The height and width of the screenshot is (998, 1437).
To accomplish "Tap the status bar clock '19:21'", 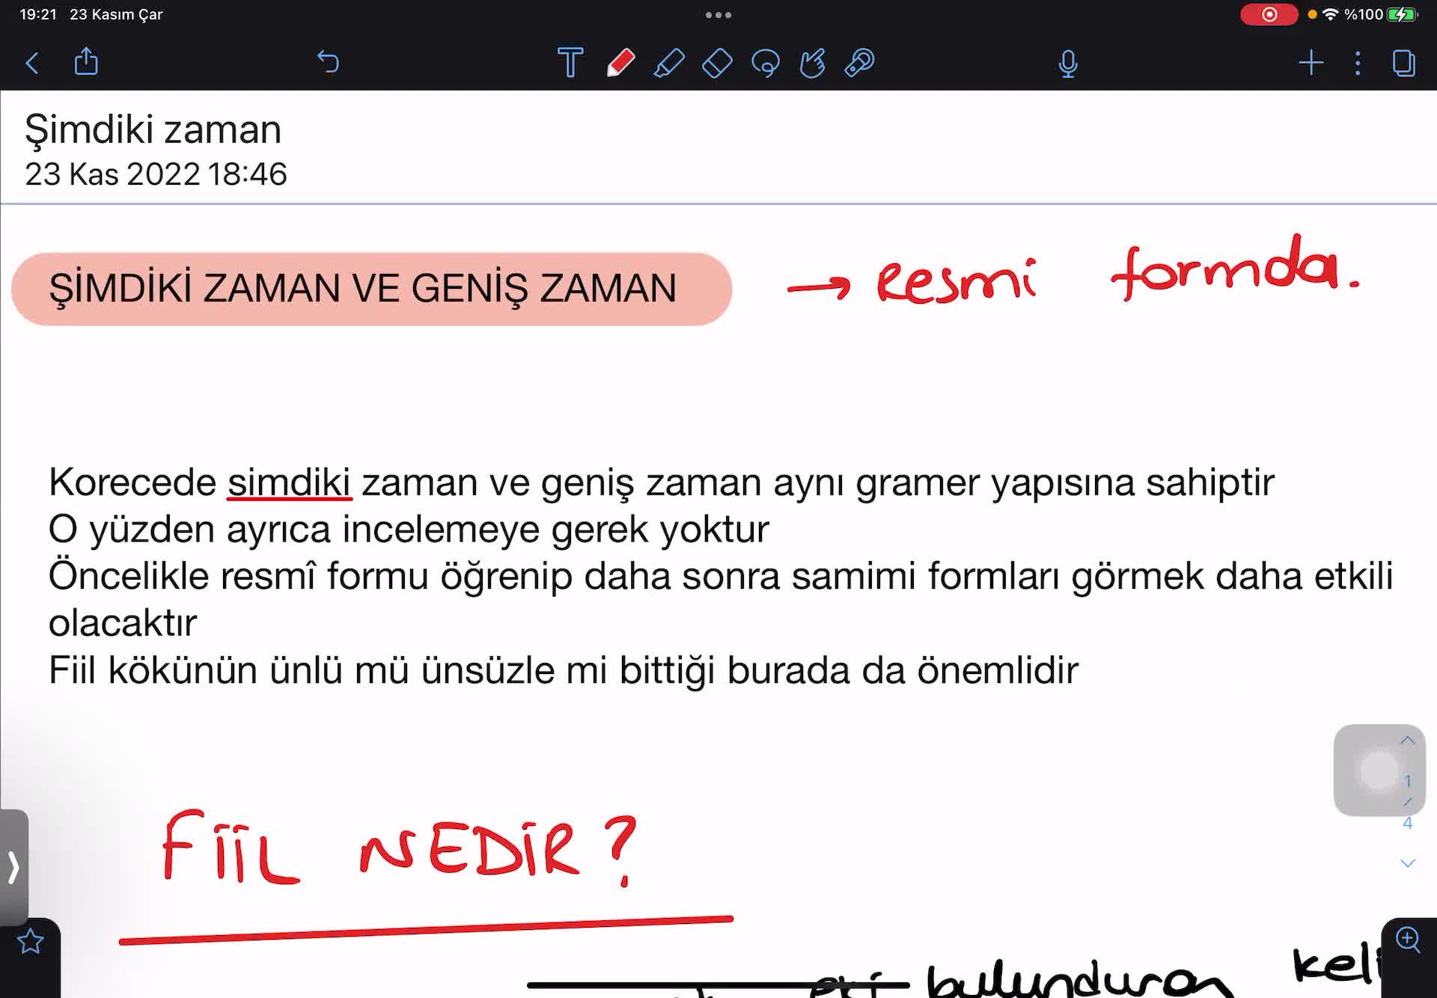I will 38,14.
